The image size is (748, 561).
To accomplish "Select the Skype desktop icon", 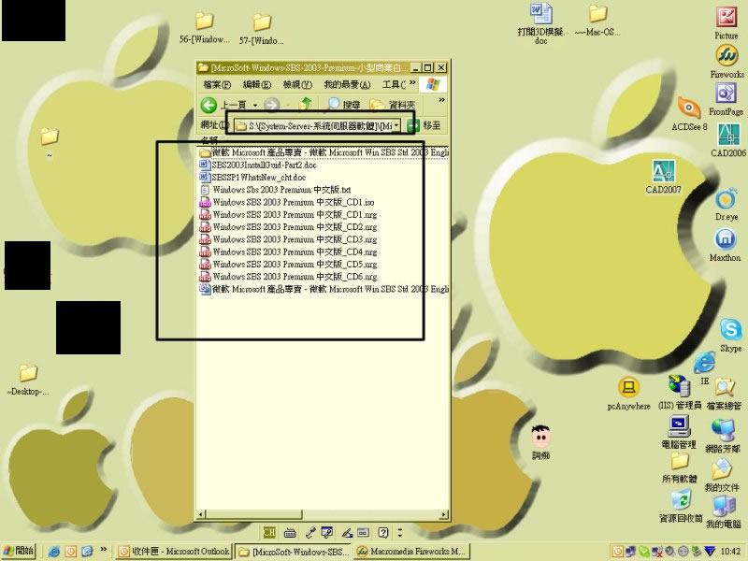I will [731, 336].
